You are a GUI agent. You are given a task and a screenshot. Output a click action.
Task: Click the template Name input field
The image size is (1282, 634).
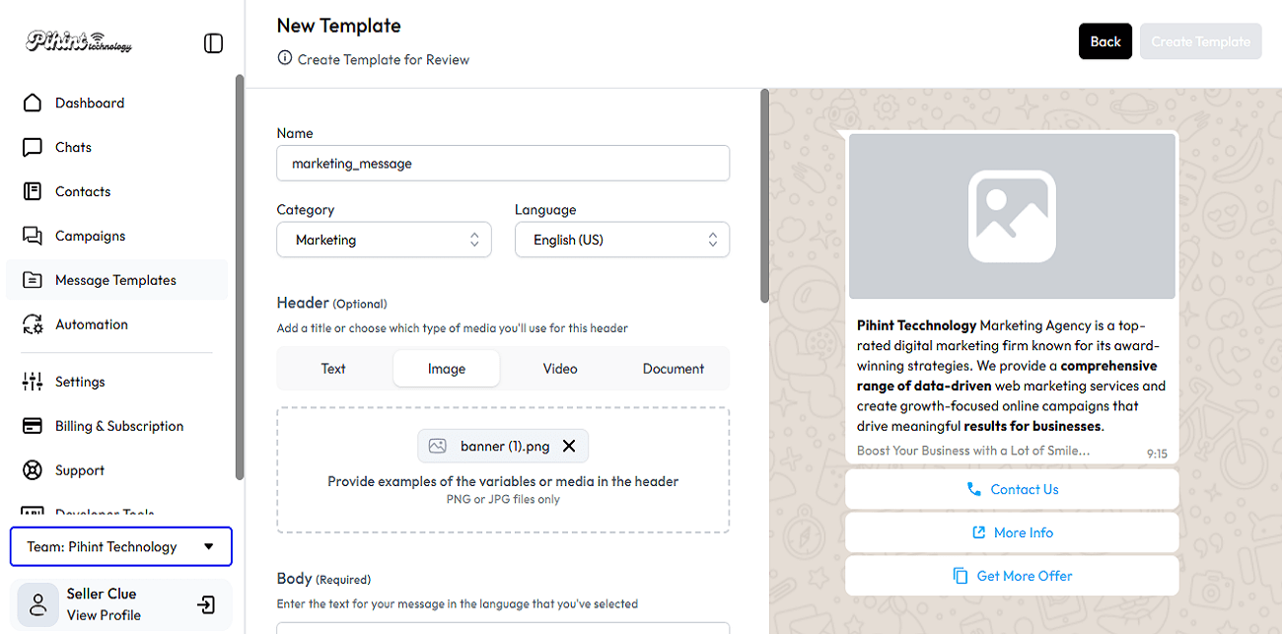(x=503, y=164)
